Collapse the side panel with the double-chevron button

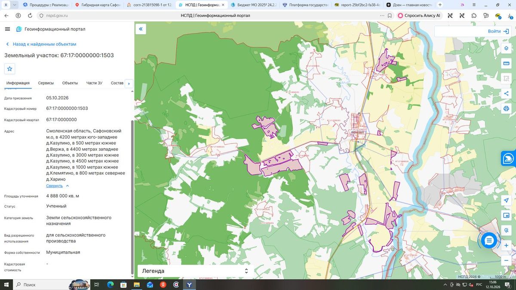pyautogui.click(x=141, y=29)
